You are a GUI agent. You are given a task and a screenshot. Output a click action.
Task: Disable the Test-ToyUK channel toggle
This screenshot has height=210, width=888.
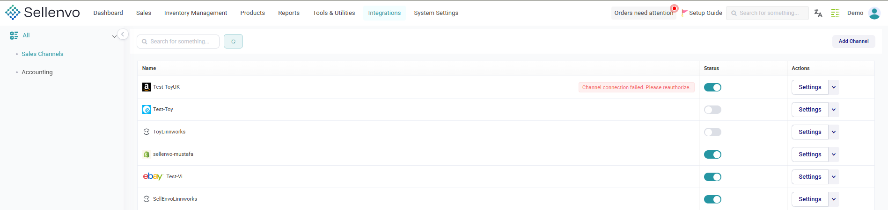pos(712,87)
